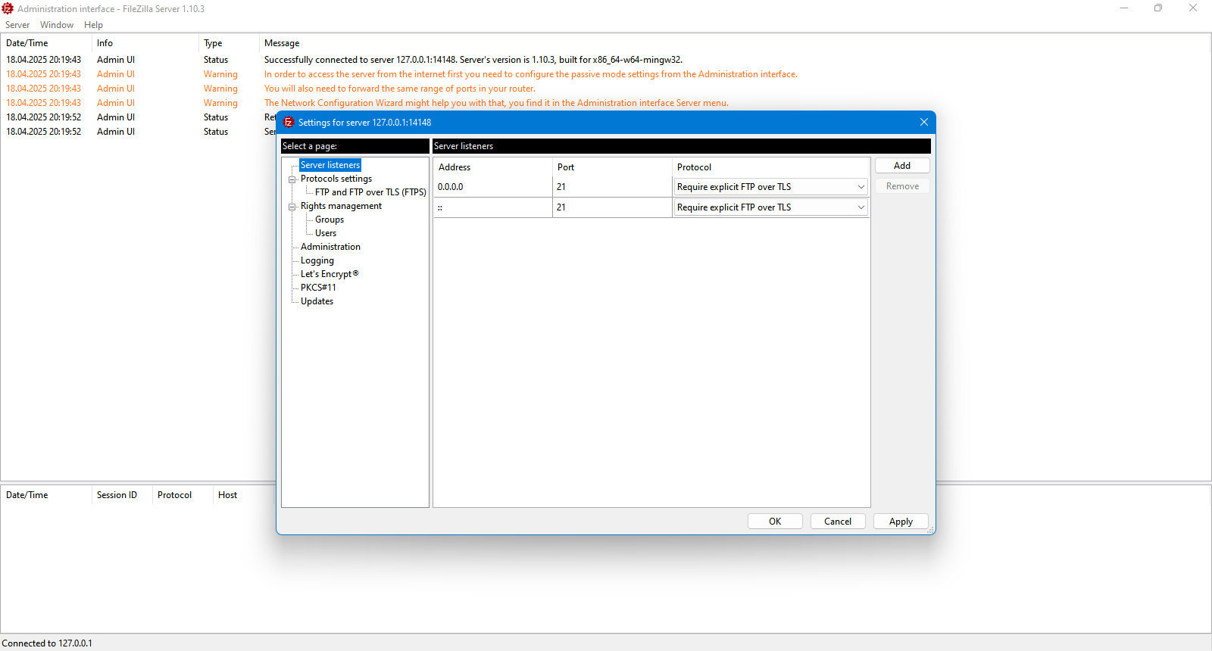This screenshot has height=651, width=1212.
Task: Open the protocol dropdown for address 0.0.0.0
Action: pos(770,187)
